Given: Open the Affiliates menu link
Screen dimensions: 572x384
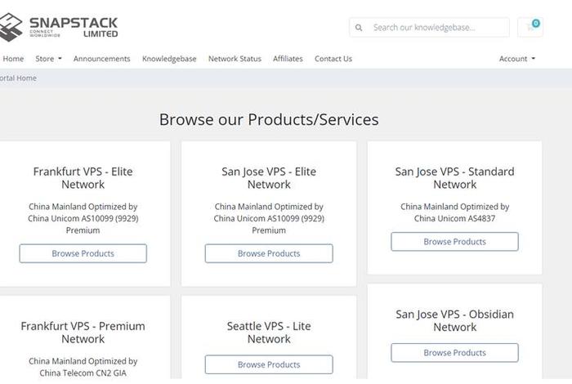Looking at the screenshot, I should [x=288, y=59].
